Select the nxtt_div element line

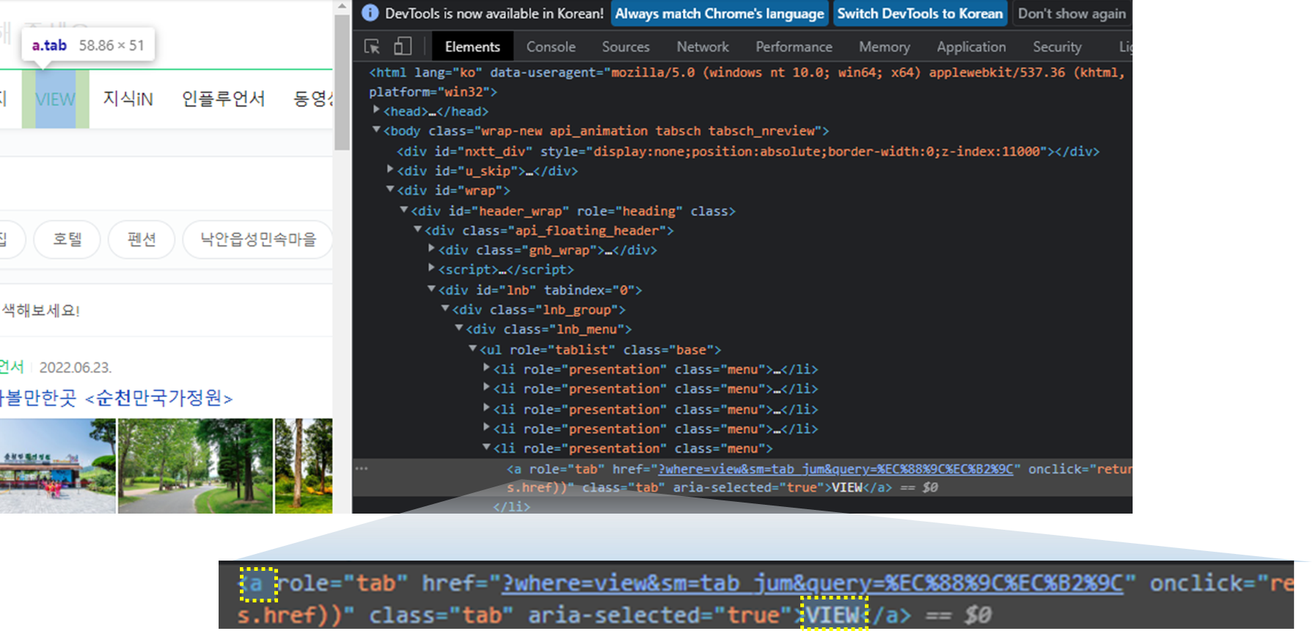748,151
